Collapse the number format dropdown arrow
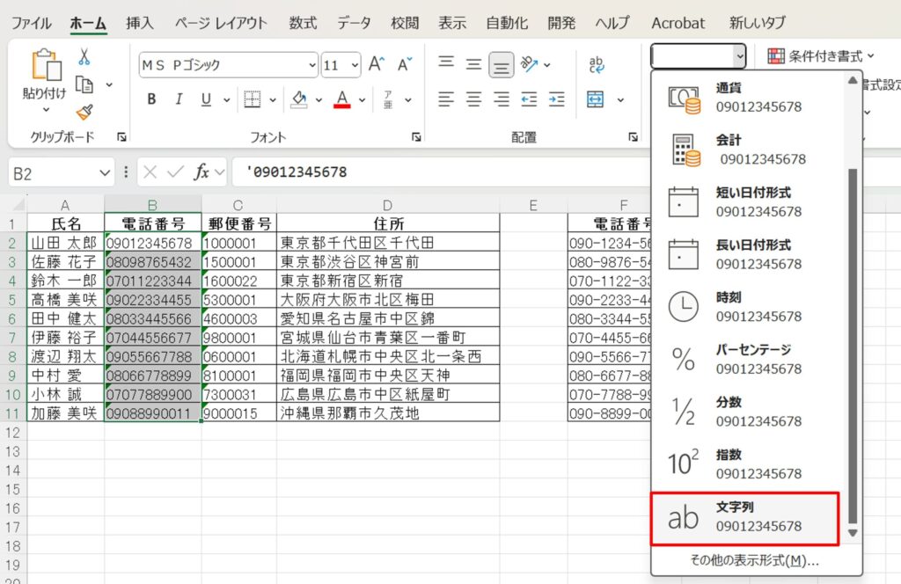 739,56
